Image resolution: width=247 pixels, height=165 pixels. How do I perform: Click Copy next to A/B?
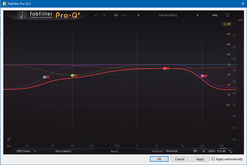click(124, 15)
